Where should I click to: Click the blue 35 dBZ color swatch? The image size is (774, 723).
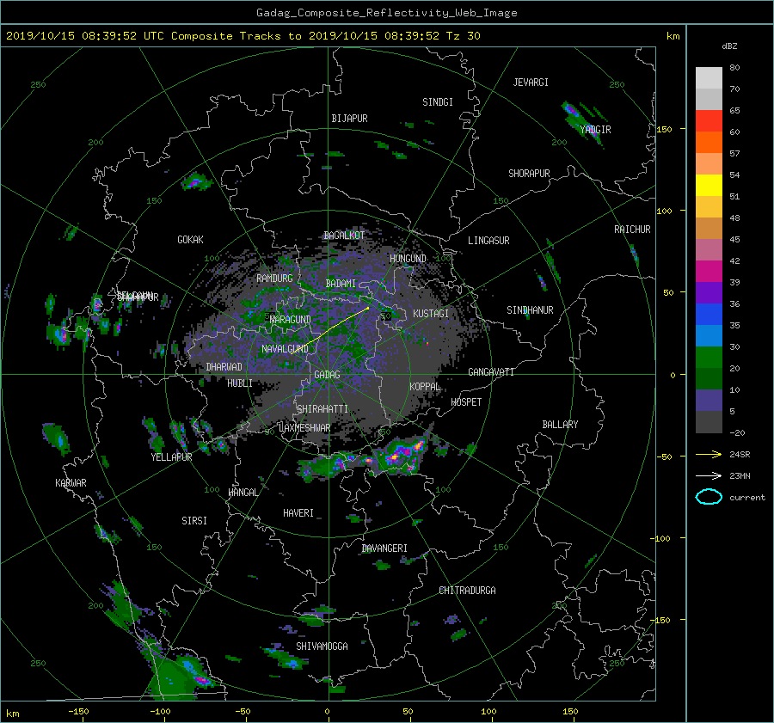click(x=709, y=314)
